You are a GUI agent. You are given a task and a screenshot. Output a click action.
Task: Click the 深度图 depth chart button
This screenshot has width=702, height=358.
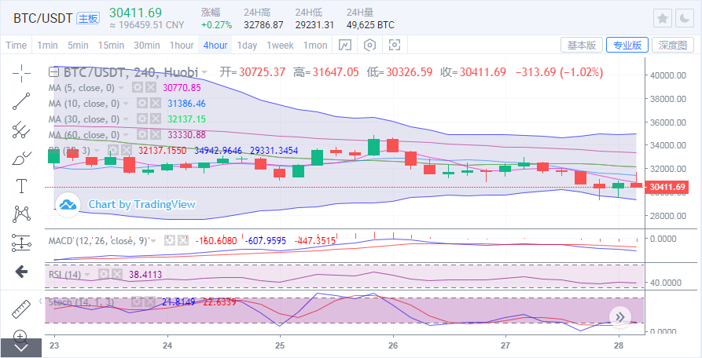(673, 45)
